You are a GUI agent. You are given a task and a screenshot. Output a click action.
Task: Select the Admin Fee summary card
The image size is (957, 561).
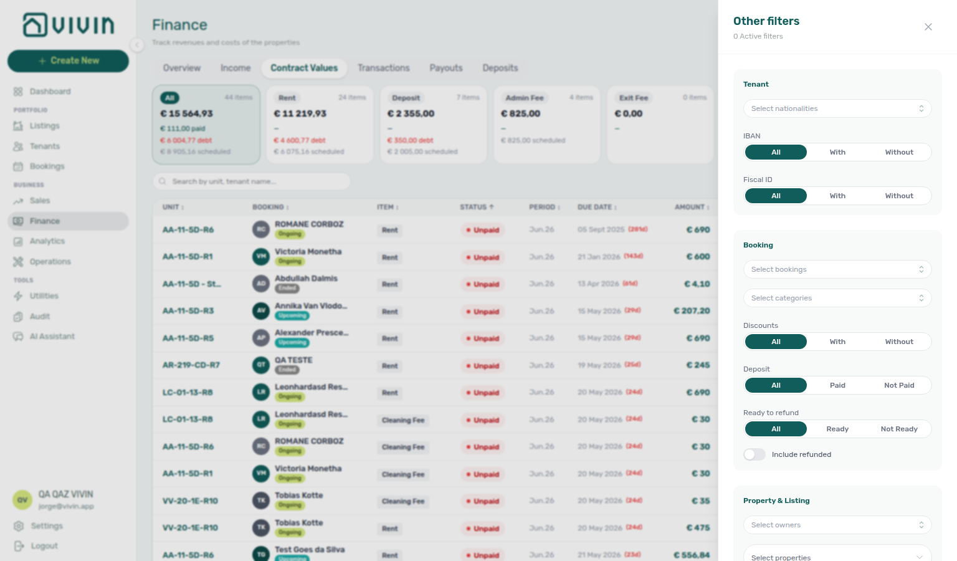546,125
